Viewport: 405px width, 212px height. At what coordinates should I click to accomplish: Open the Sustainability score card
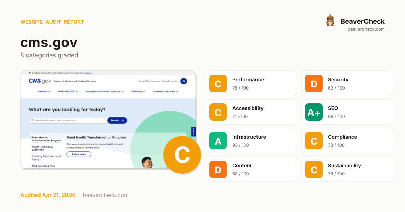pyautogui.click(x=347, y=169)
